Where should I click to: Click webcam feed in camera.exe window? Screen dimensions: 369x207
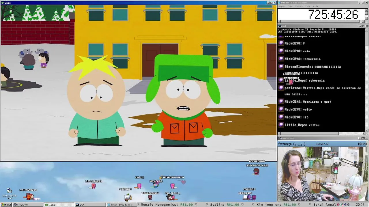323,174
